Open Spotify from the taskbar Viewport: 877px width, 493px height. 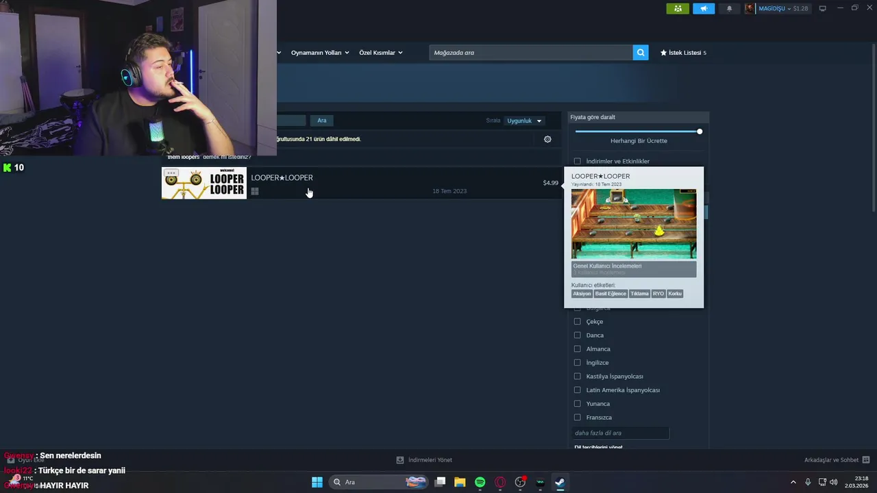pos(480,482)
